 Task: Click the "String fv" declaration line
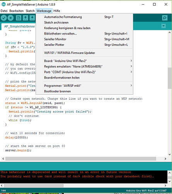[x=20, y=43]
